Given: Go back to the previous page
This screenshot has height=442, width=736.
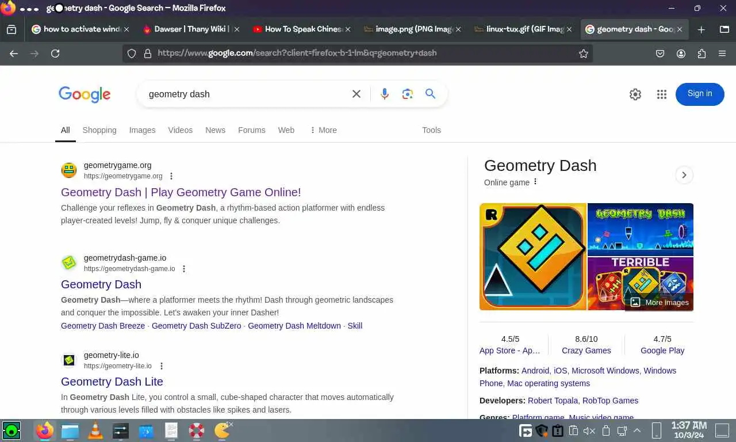Looking at the screenshot, I should click(x=14, y=54).
